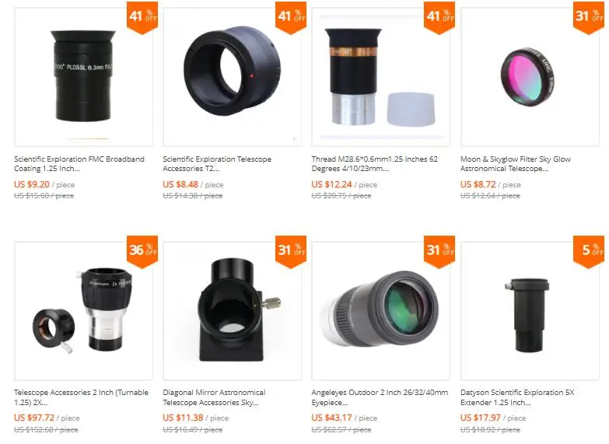Open the green-coated 2 inch eyepiece image
Viewport: 609px width, 444px height.
pos(380,311)
